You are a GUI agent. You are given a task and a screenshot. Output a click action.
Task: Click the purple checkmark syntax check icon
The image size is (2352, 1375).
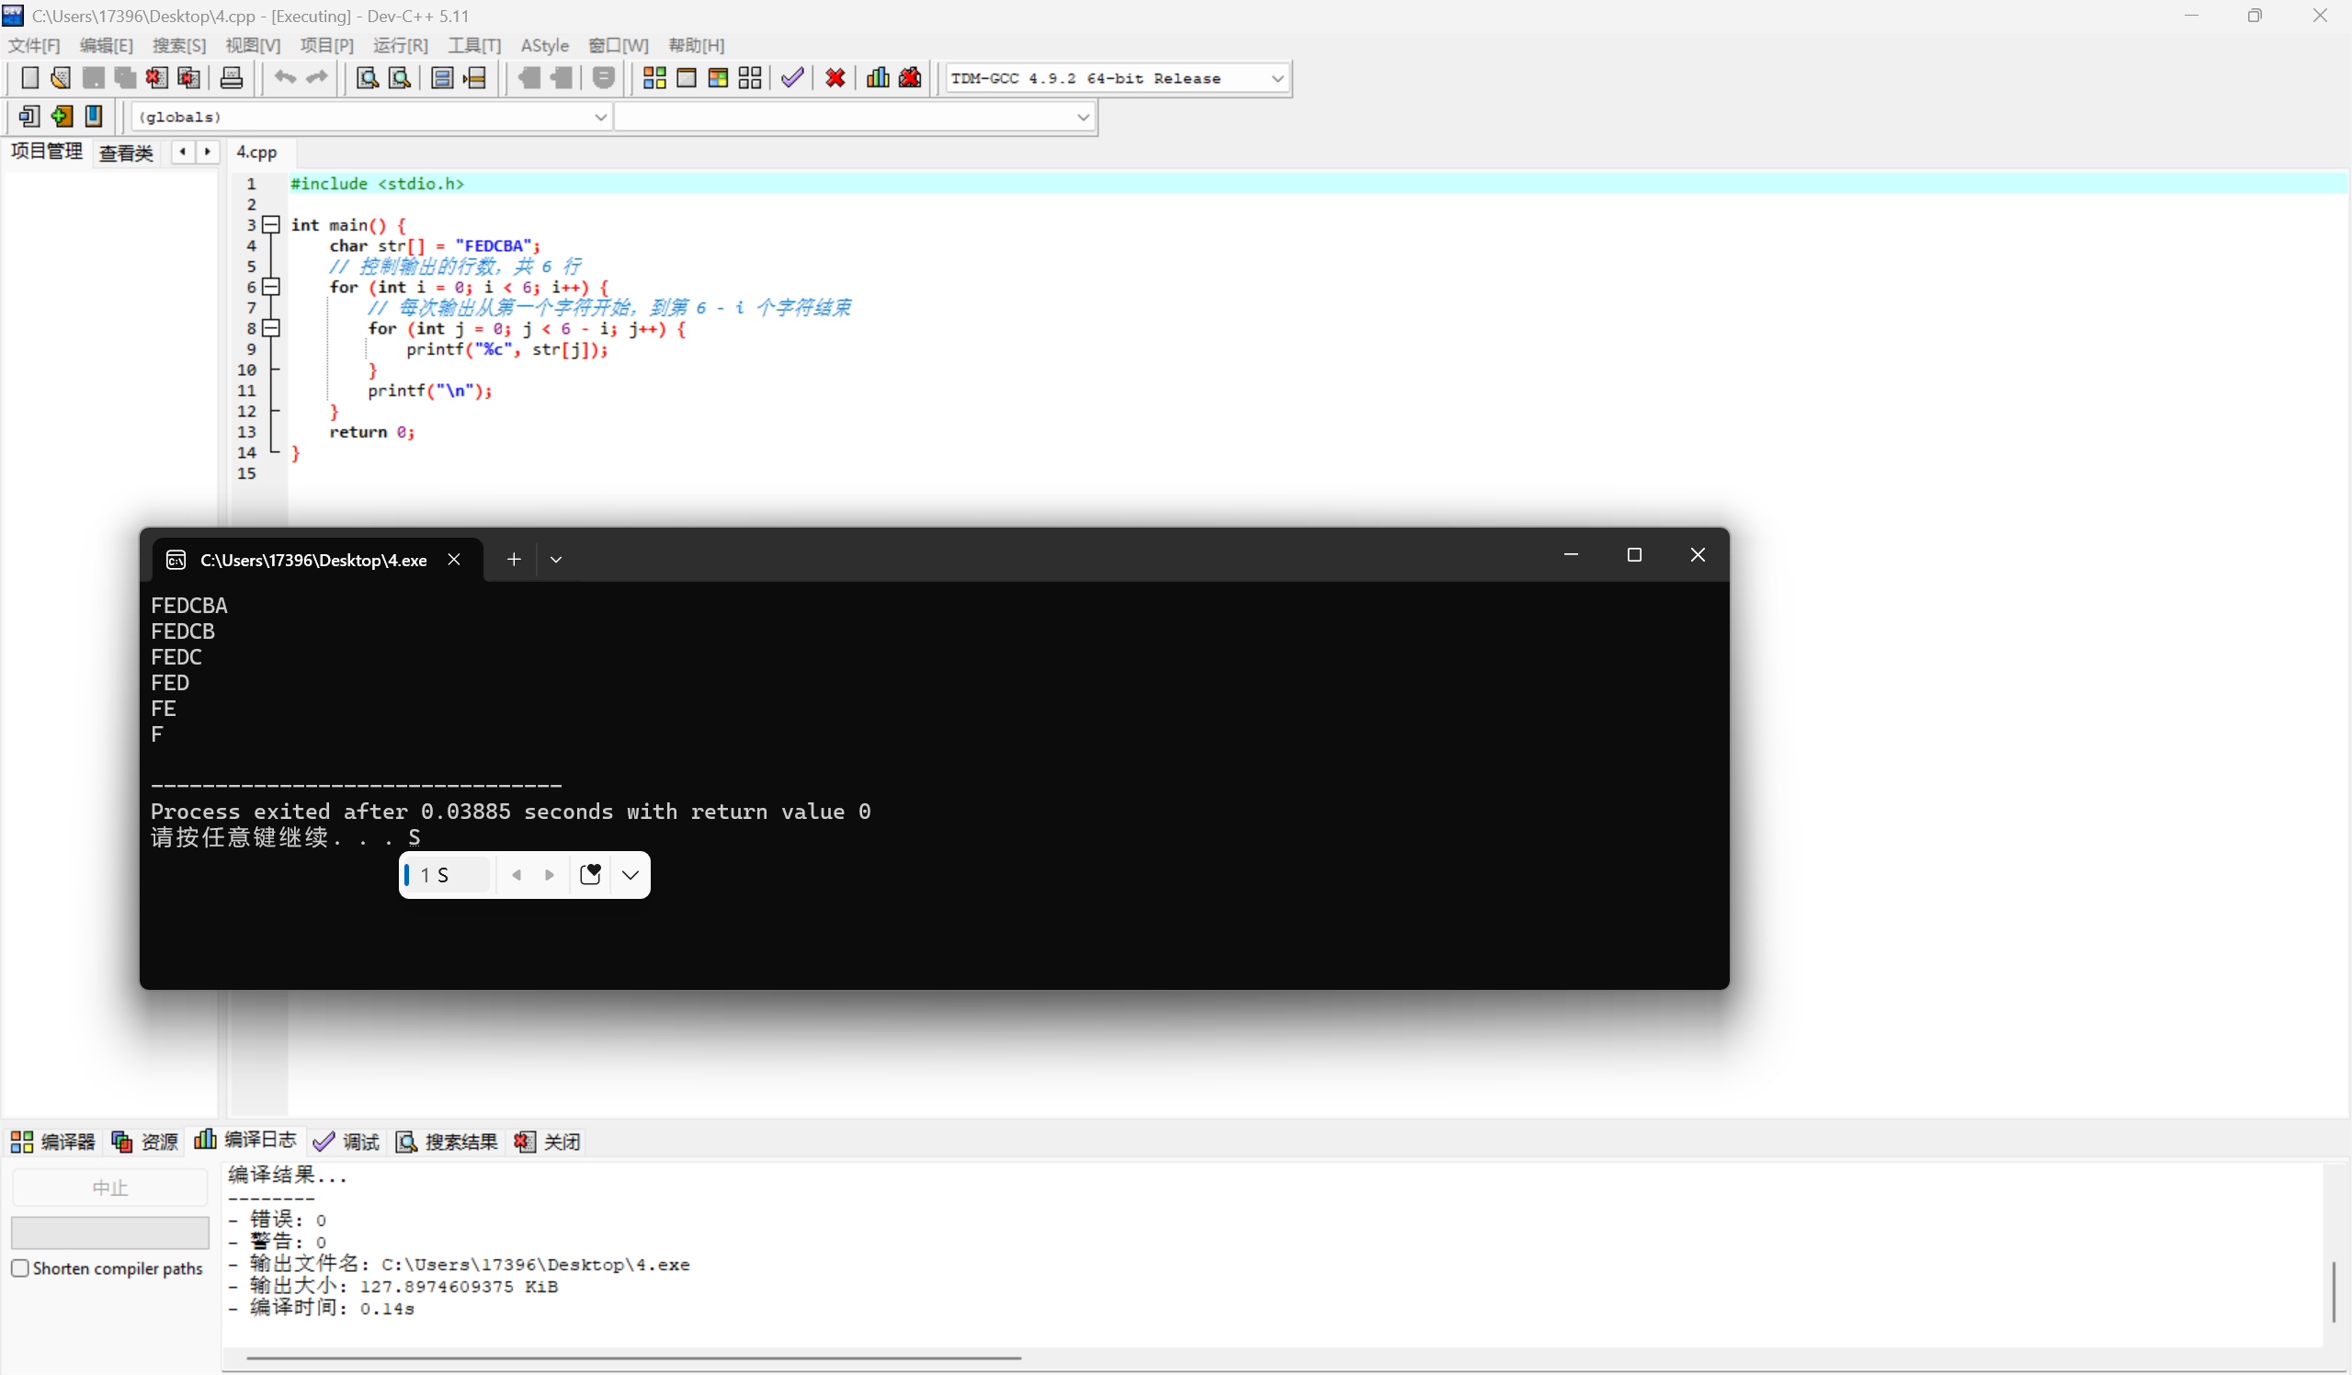click(792, 78)
